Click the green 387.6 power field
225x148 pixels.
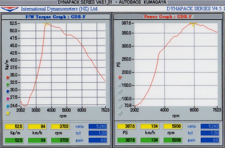(126, 140)
